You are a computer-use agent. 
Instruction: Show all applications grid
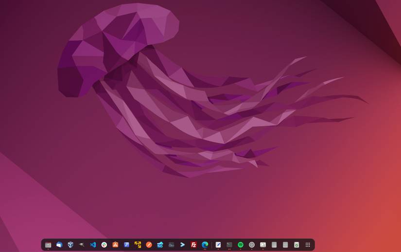point(308,245)
